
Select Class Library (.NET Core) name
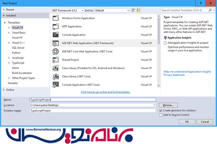coord(76,76)
